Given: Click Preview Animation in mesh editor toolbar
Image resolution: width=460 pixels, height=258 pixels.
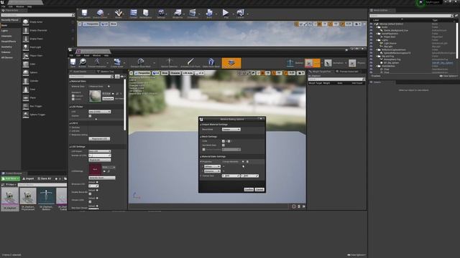Looking at the screenshot, I should pos(97,63).
